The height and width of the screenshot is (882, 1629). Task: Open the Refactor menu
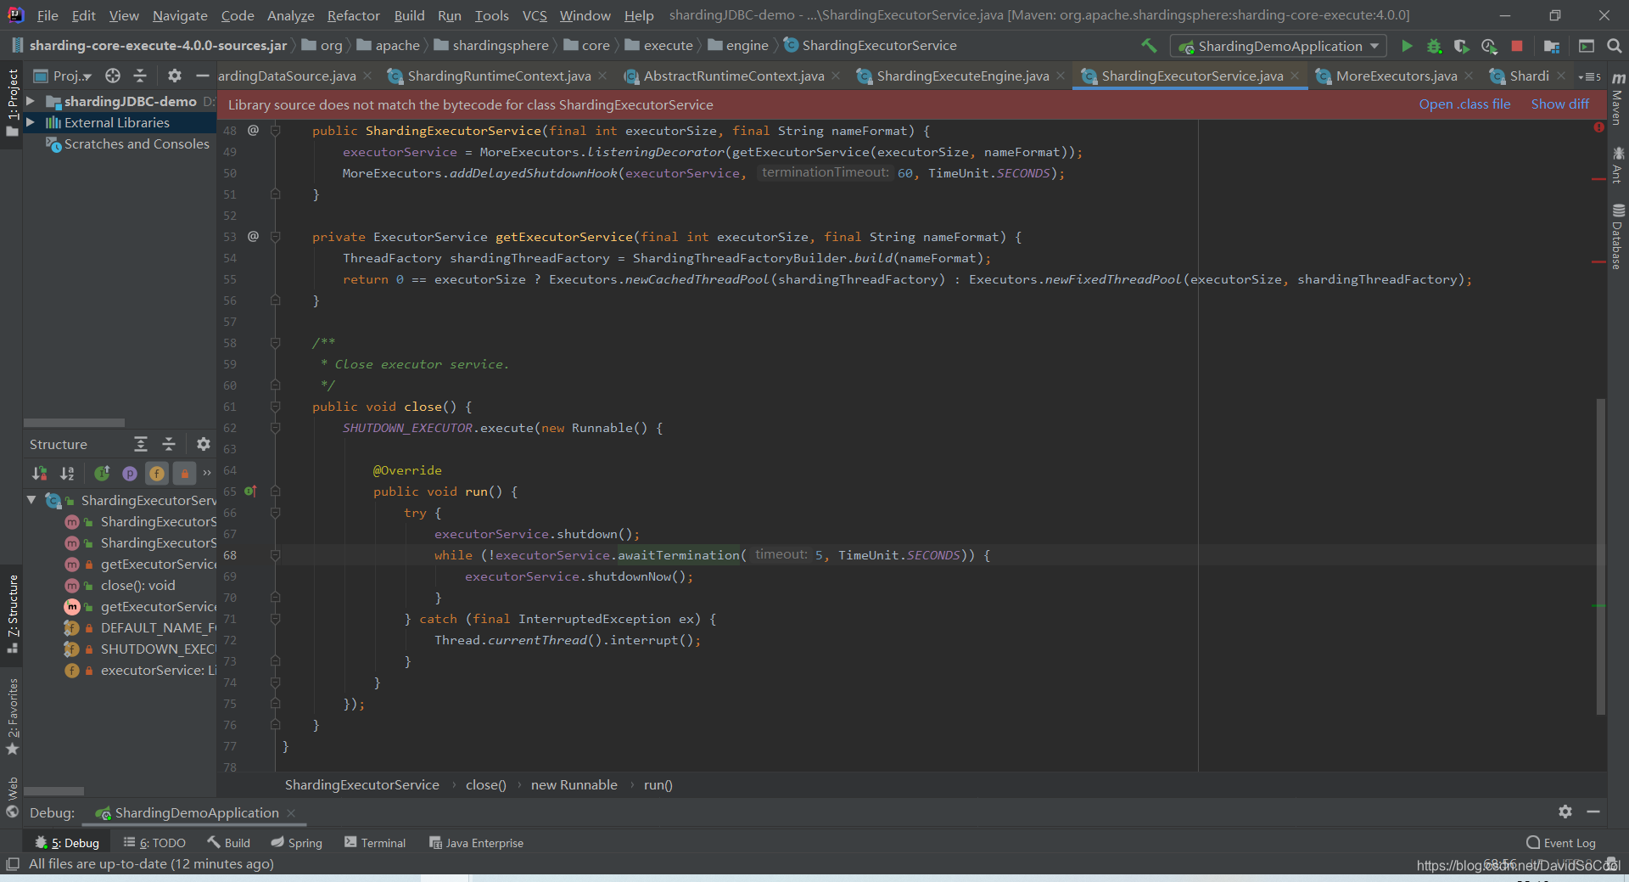coord(353,15)
